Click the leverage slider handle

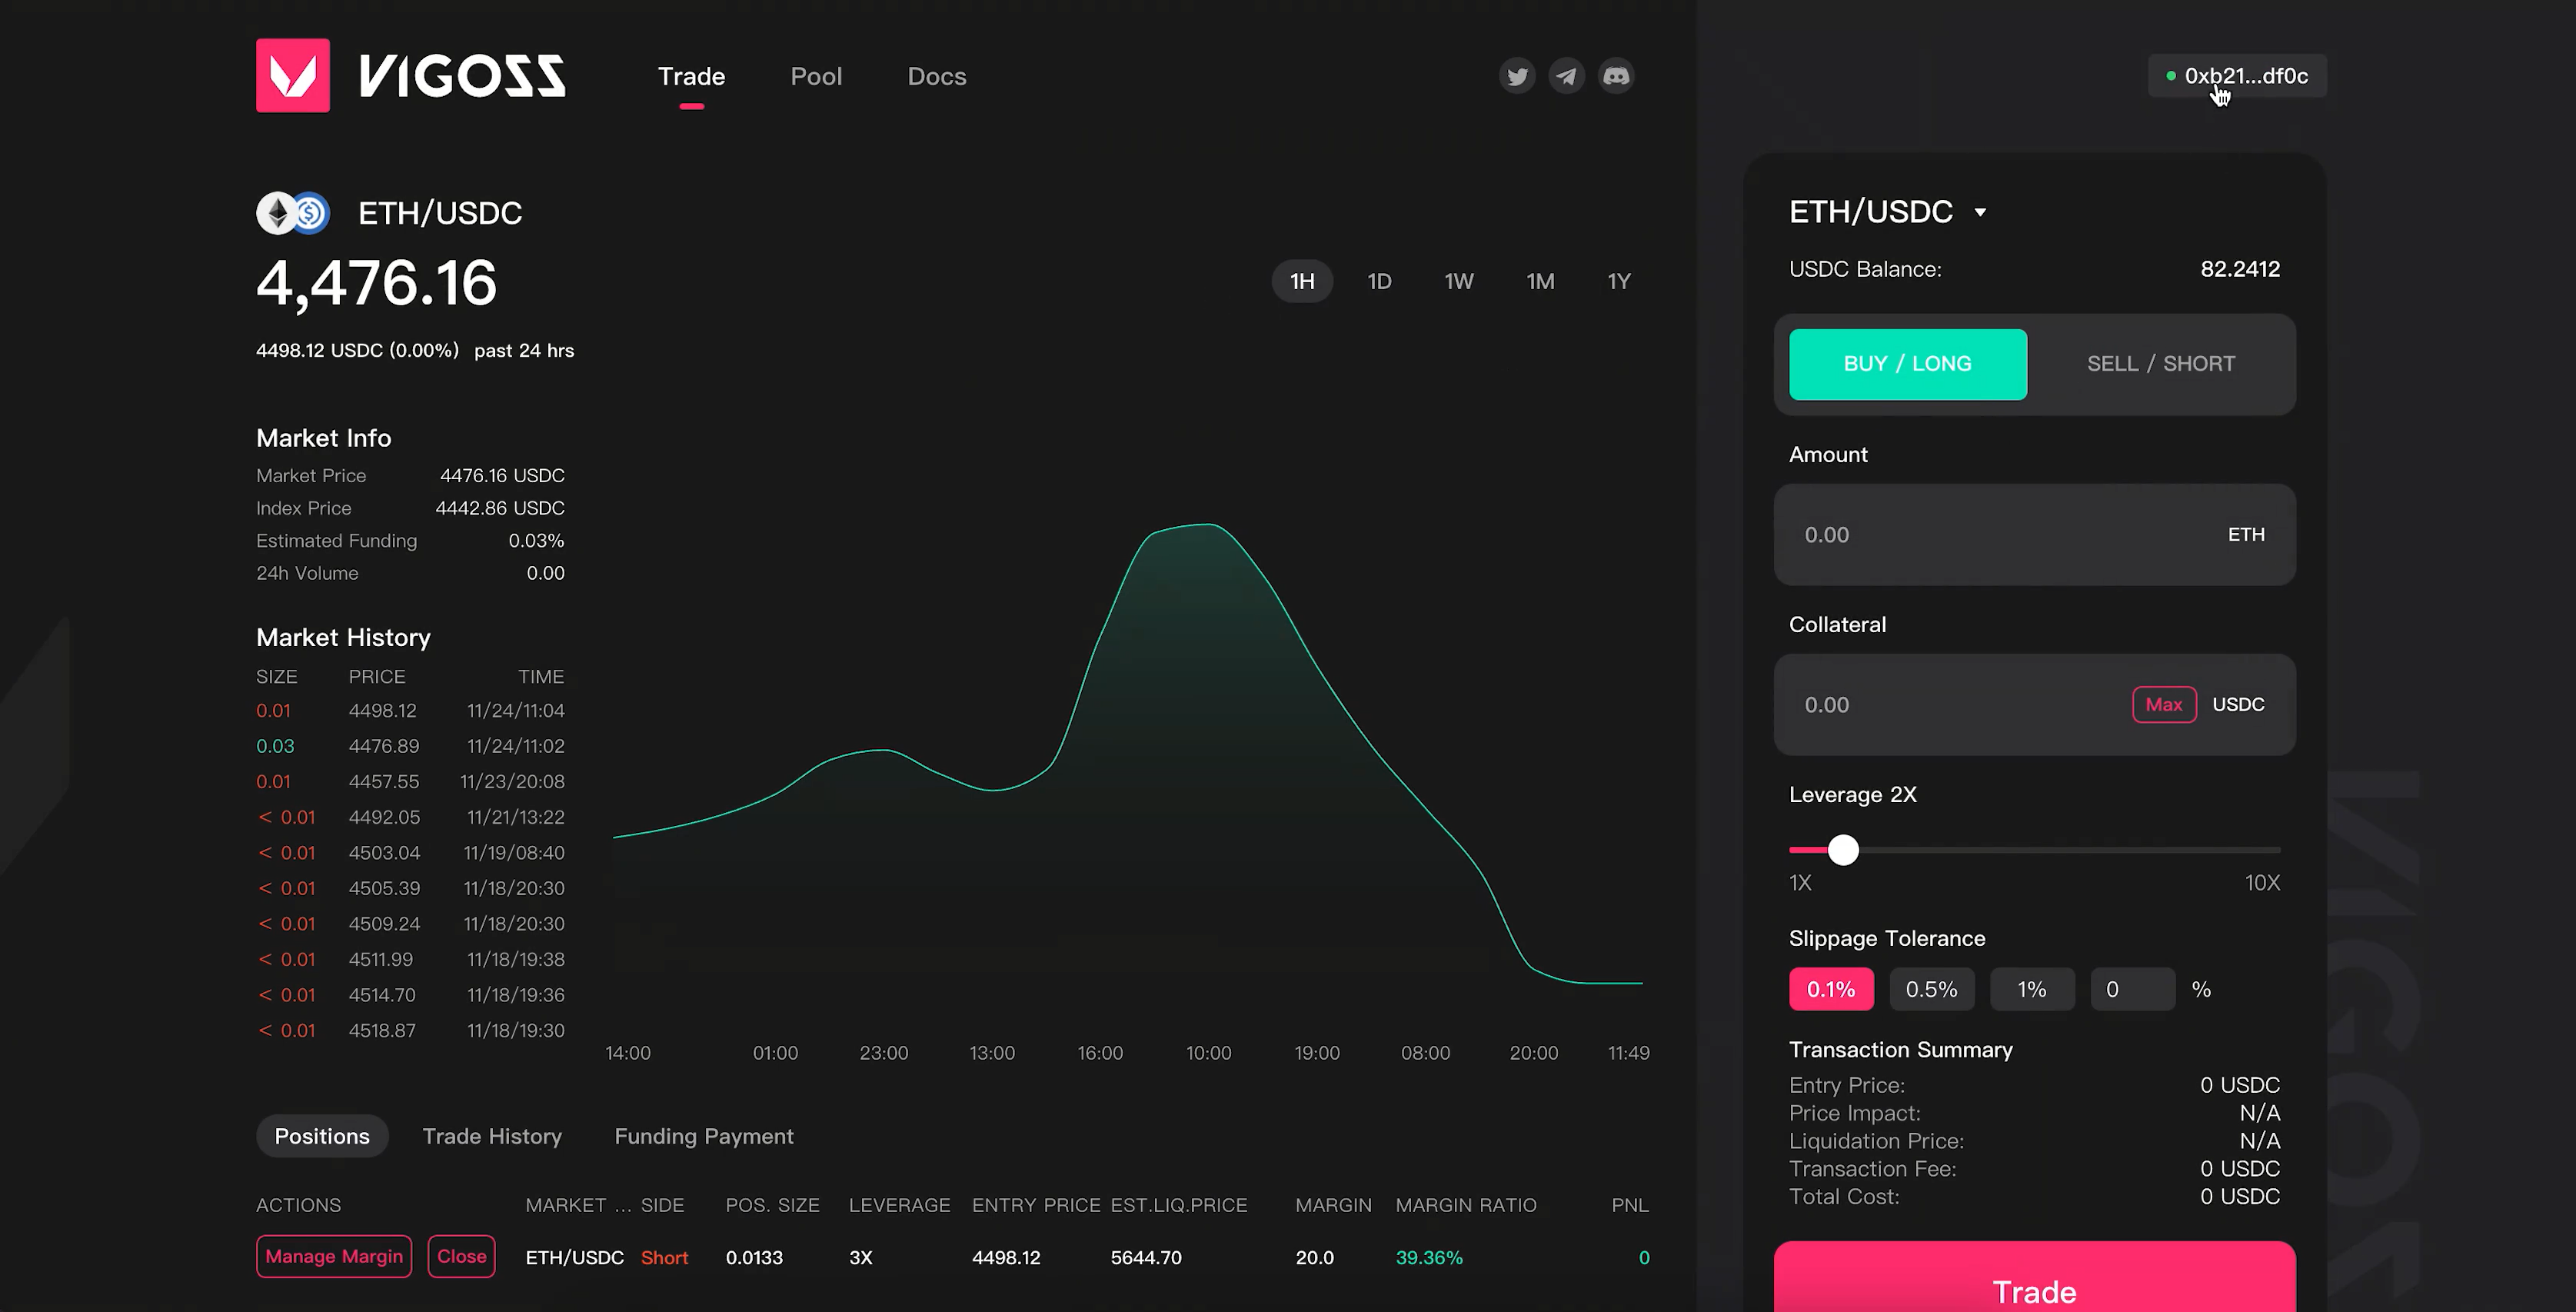point(1843,850)
